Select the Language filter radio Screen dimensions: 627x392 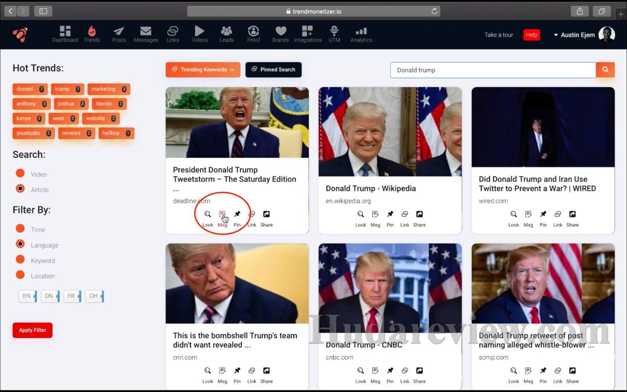[20, 243]
